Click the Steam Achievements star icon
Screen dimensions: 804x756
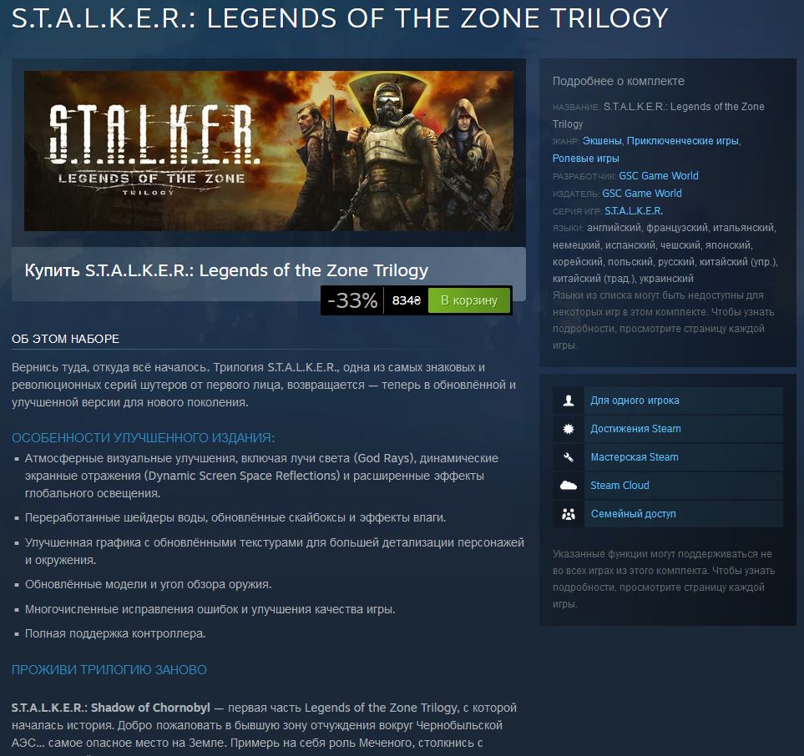pyautogui.click(x=568, y=429)
